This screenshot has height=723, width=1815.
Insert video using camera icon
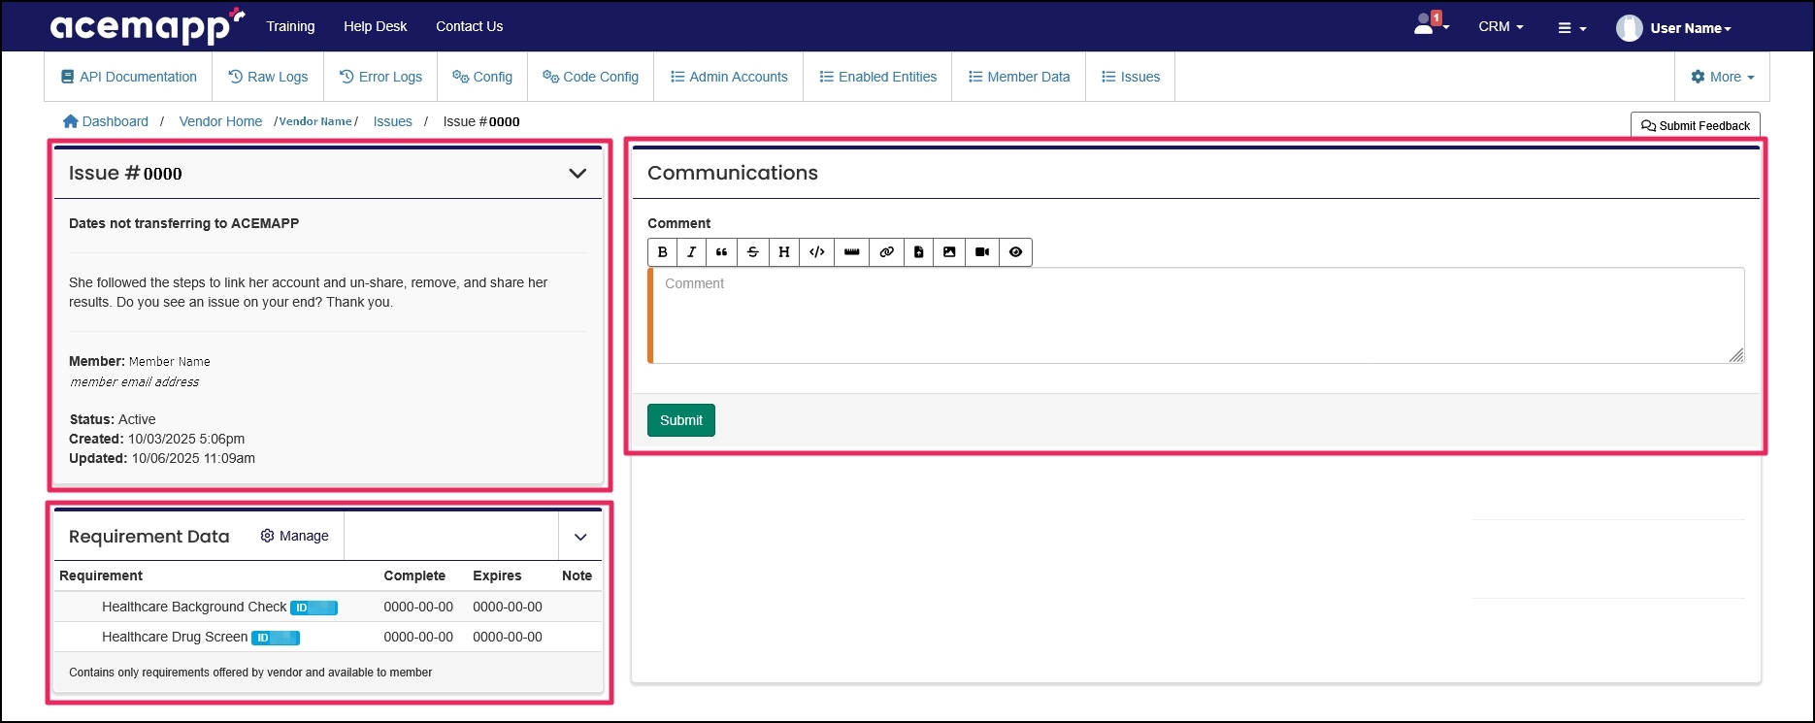click(x=982, y=252)
